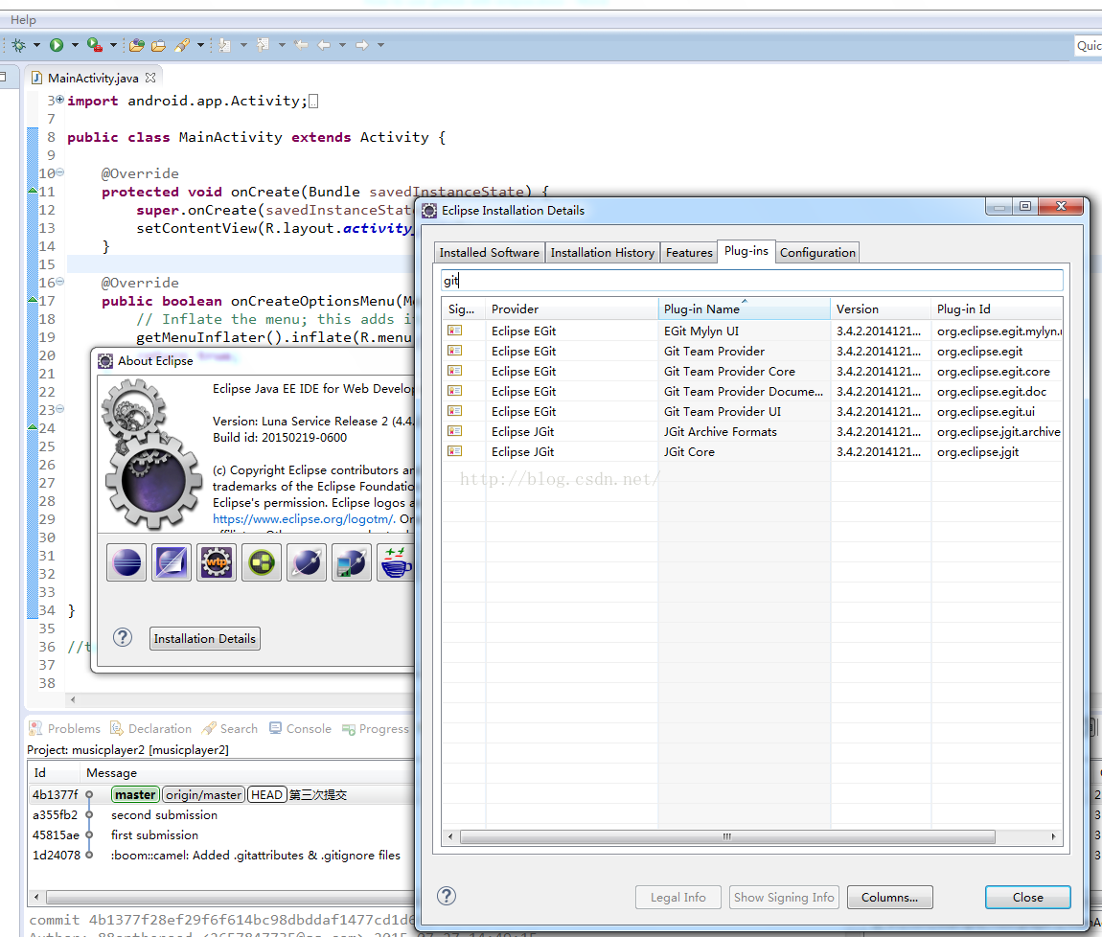Click the orbiting sphere feature icon in About
Screen dimensions: 1102x937
pyautogui.click(x=307, y=562)
